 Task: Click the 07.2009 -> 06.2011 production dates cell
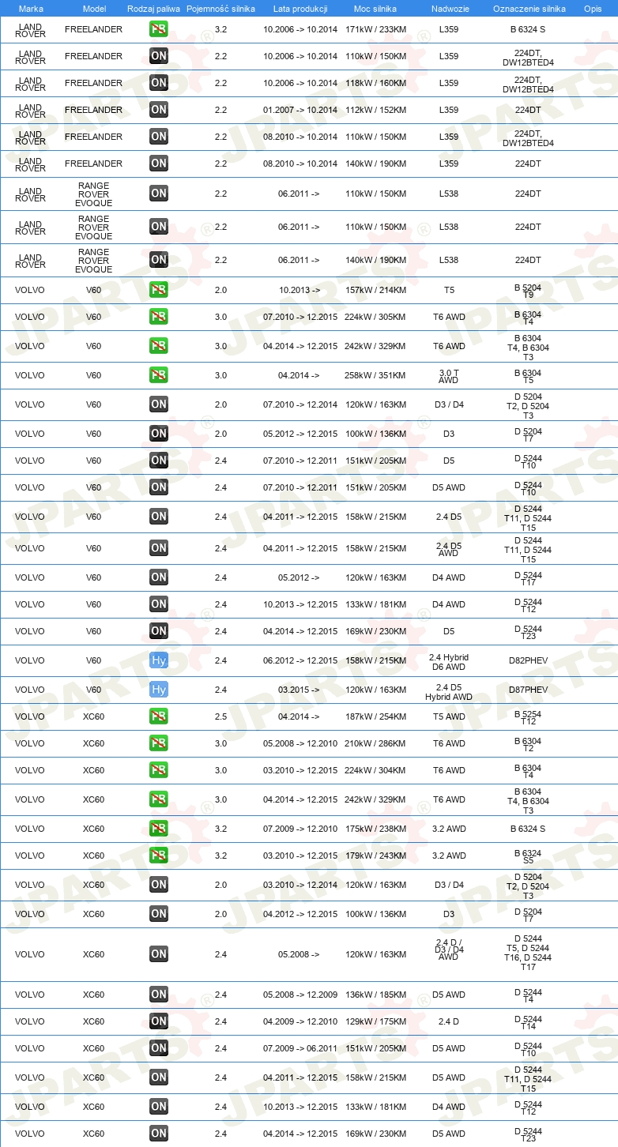[x=300, y=1048]
